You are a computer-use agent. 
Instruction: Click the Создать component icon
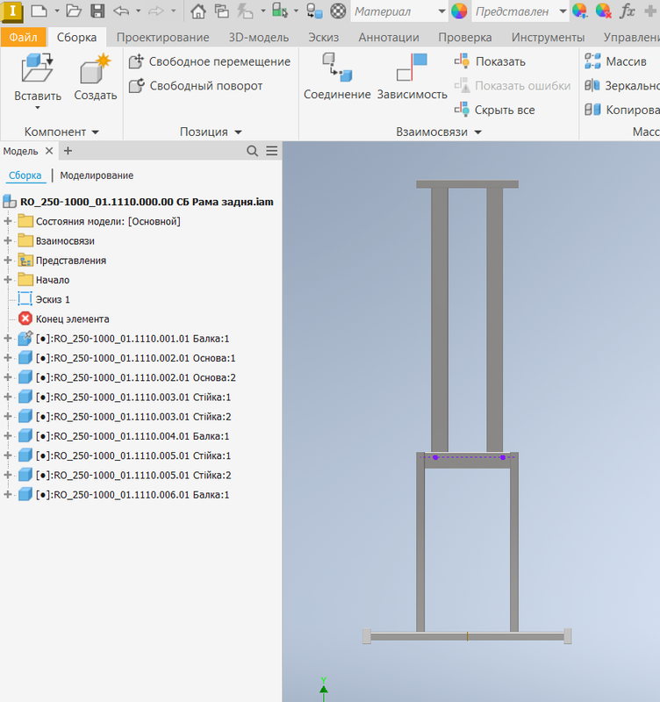[x=95, y=68]
